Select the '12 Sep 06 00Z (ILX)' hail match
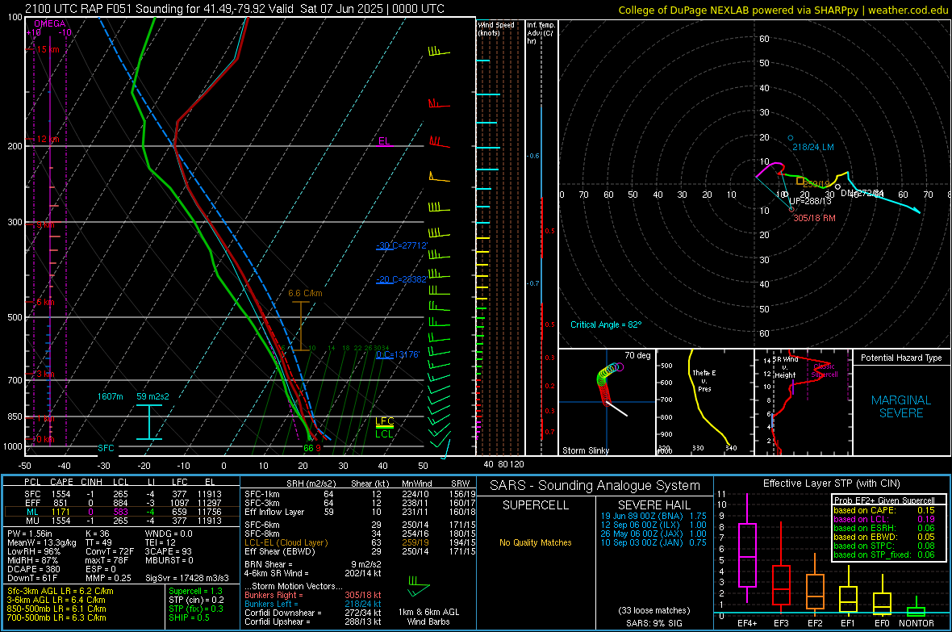952x632 pixels. point(653,525)
